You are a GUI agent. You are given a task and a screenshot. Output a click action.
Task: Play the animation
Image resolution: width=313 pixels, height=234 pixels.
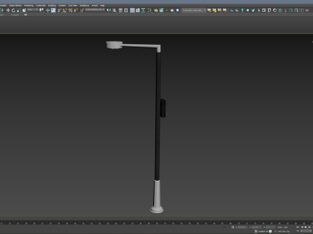coord(306,227)
